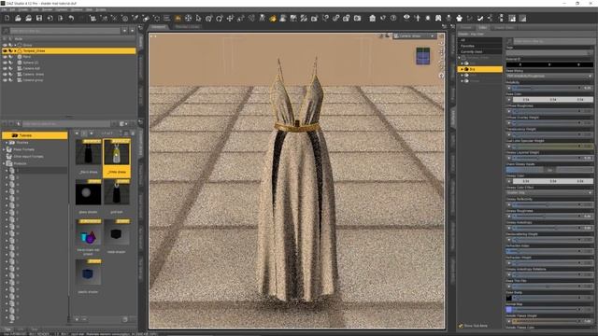Click the checkered last toolbar icon
This screenshot has height=336, width=598.
point(522,18)
